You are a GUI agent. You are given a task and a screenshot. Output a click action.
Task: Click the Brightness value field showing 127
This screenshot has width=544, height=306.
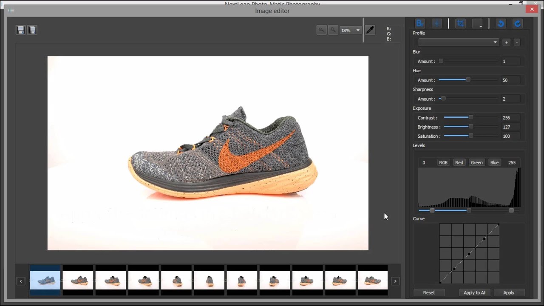click(x=511, y=127)
